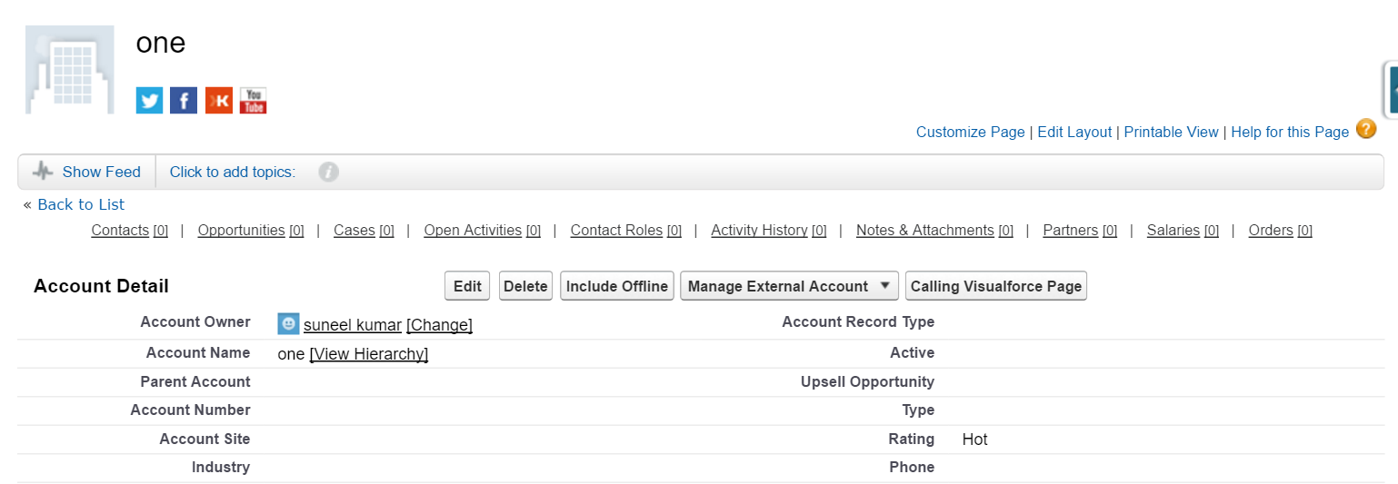Jump to Notes & Attachments related list
This screenshot has width=1398, height=484.
pyautogui.click(x=924, y=231)
